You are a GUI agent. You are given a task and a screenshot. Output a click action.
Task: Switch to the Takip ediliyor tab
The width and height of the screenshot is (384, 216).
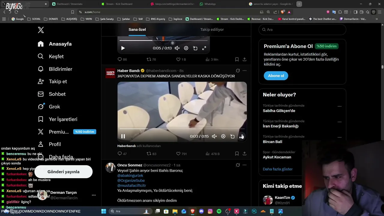212,29
